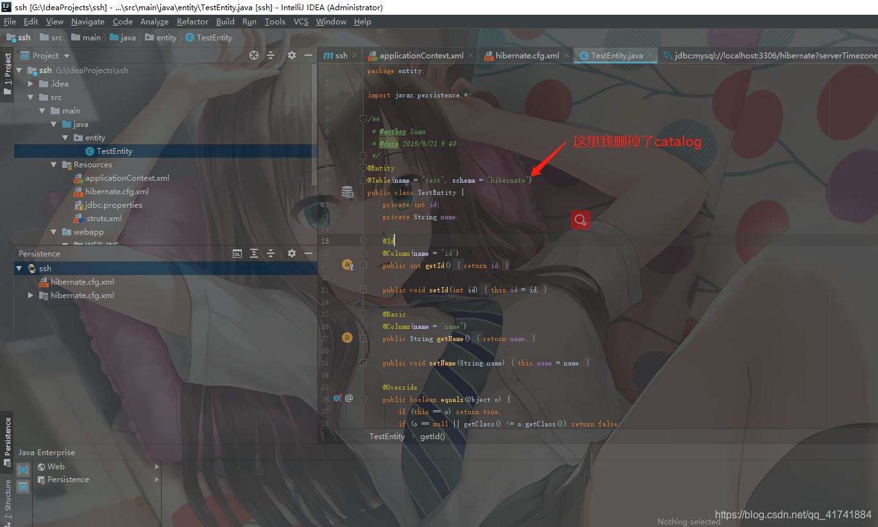Collapse the main folder
The width and height of the screenshot is (878, 527).
42,111
